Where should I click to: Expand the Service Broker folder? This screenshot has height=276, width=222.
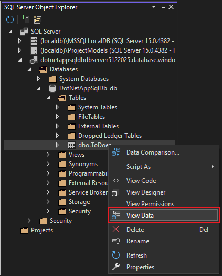[x=48, y=192]
